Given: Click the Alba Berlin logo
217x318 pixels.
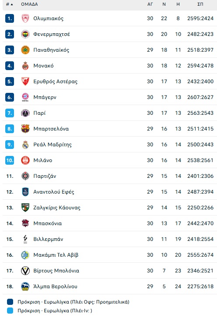Looking at the screenshot, I should [25, 286].
